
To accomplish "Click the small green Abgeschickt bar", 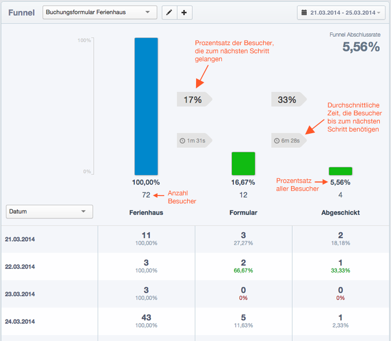I will [x=340, y=171].
